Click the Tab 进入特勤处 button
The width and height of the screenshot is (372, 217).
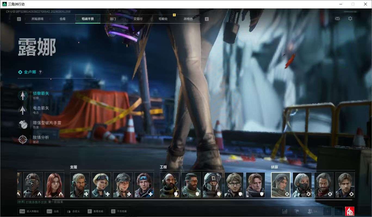[x=29, y=211]
